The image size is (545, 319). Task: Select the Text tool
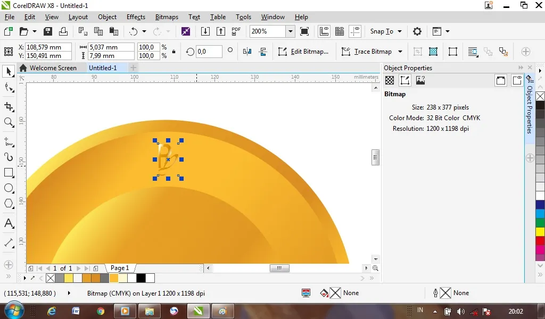point(9,223)
